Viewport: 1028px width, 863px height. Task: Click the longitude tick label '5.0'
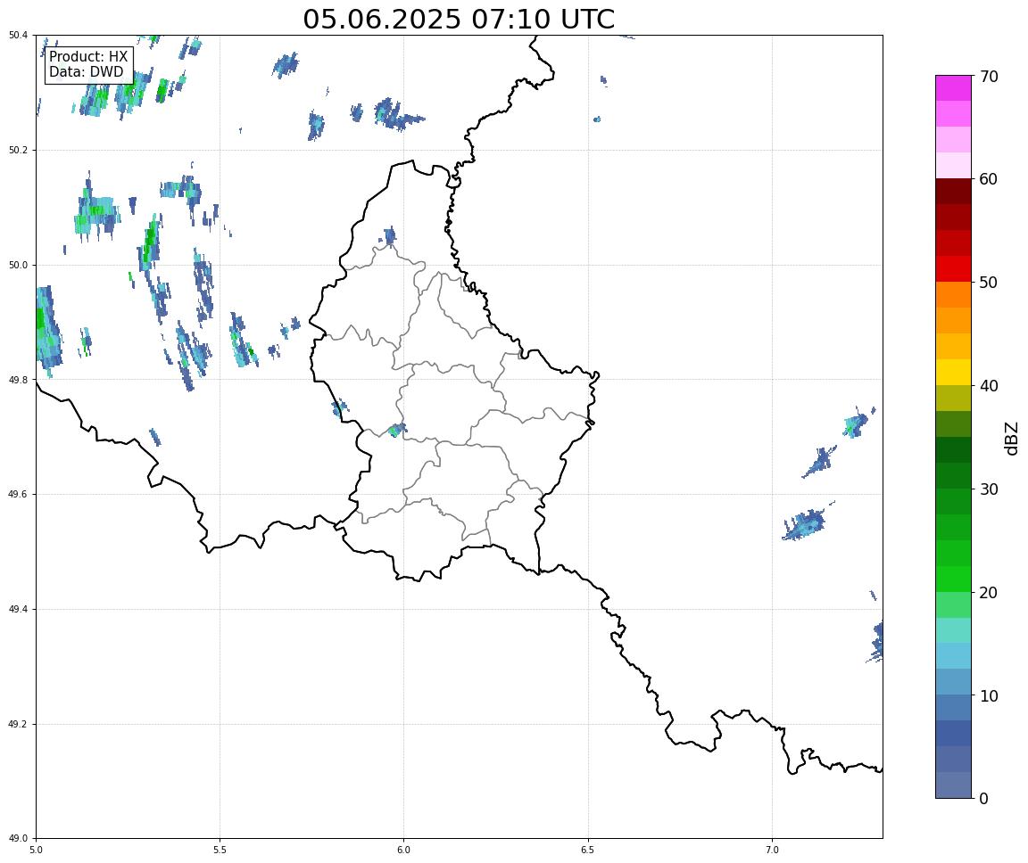[36, 850]
